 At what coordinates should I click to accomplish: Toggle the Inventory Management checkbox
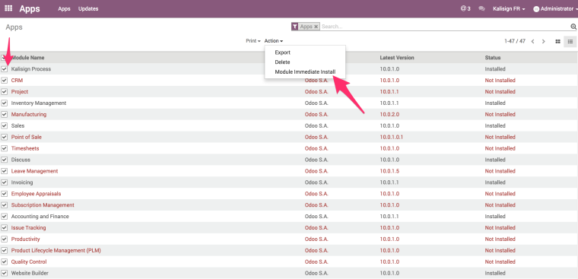(5, 103)
